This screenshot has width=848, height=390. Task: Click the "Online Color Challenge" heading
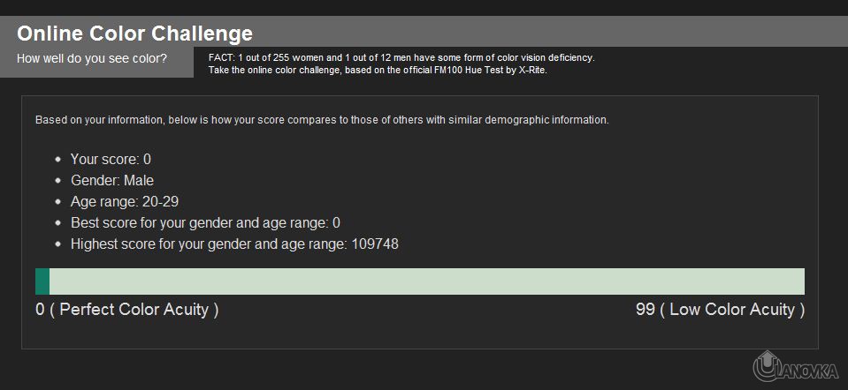[135, 34]
